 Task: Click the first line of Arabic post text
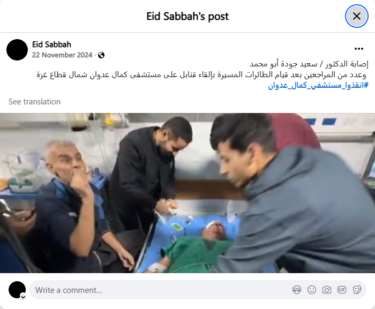pos(309,64)
